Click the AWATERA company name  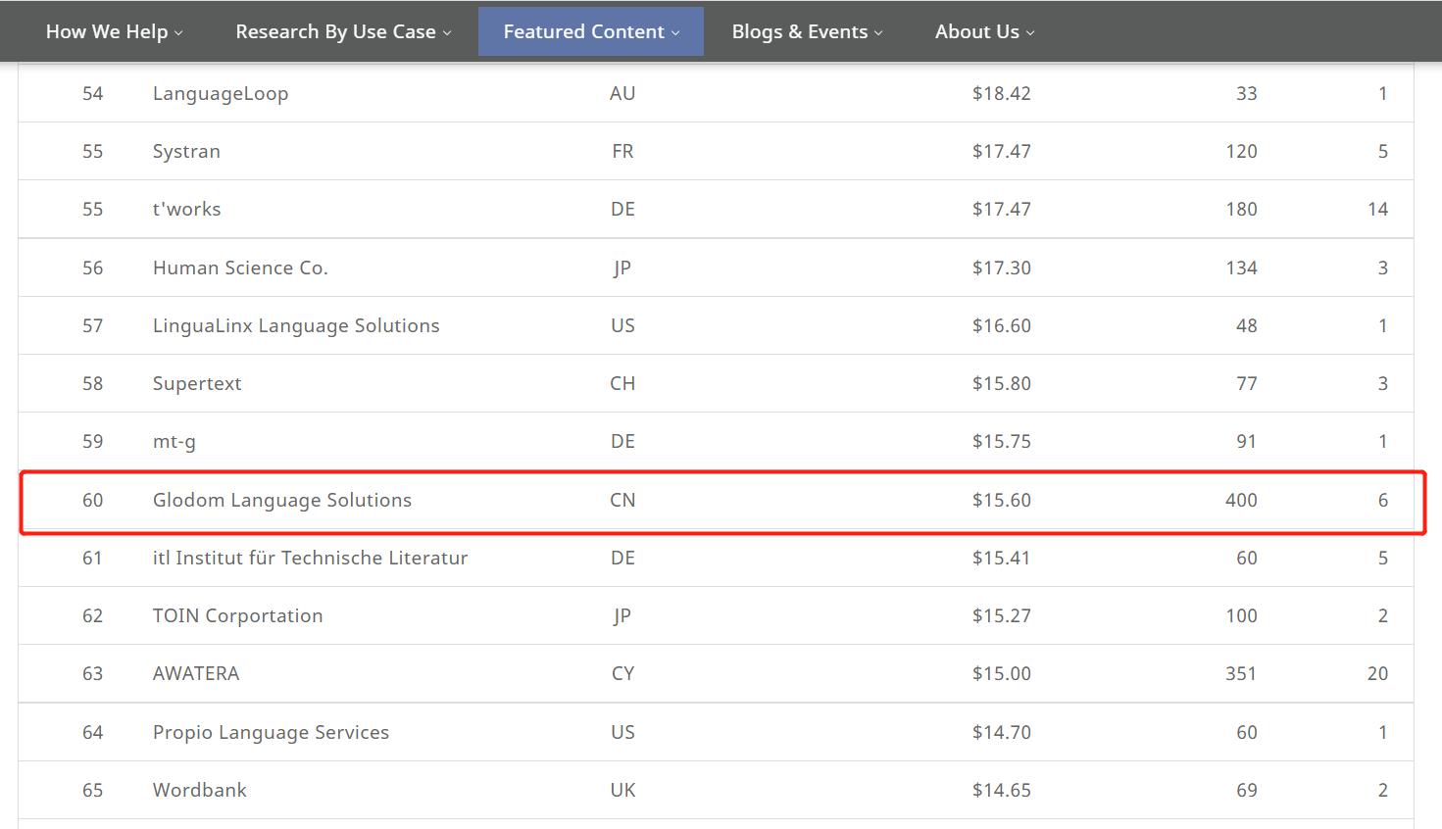pos(195,673)
